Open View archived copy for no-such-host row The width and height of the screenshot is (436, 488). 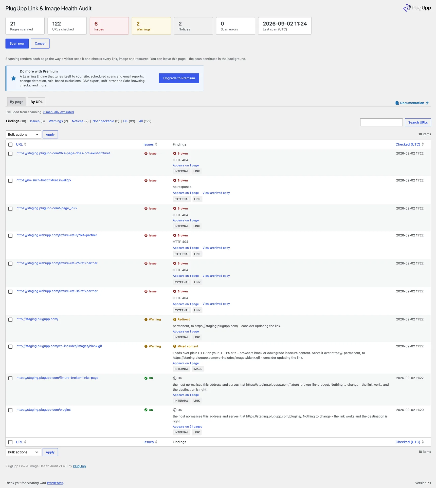(x=216, y=193)
